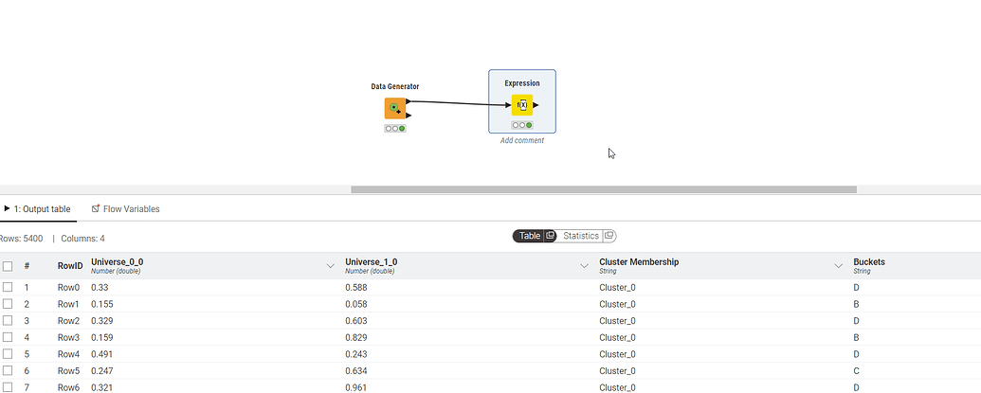981x393 pixels.
Task: Click the Expression node label
Action: point(522,83)
